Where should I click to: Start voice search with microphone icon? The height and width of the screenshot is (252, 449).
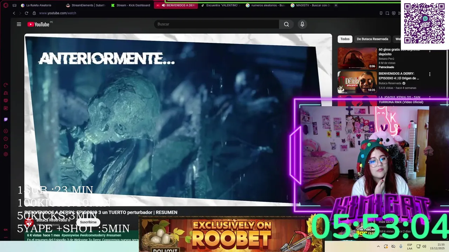[302, 24]
